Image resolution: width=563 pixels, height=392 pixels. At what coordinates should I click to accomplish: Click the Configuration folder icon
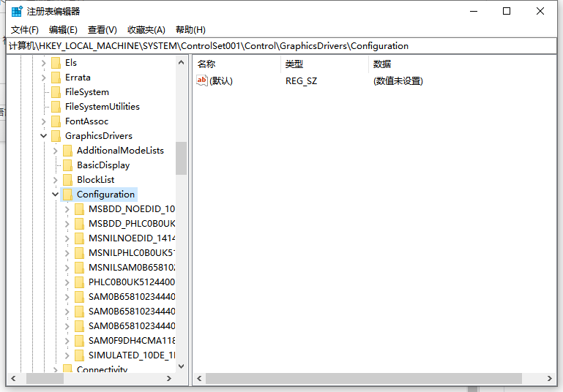67,195
